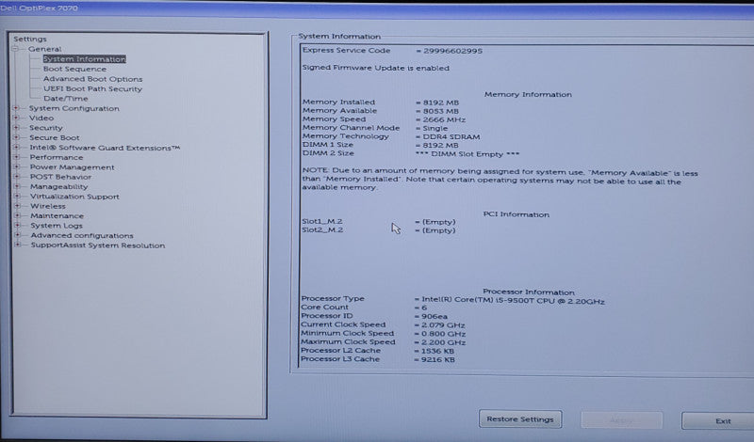754x442 pixels.
Task: Select the Maintenance category label
Action: point(57,216)
